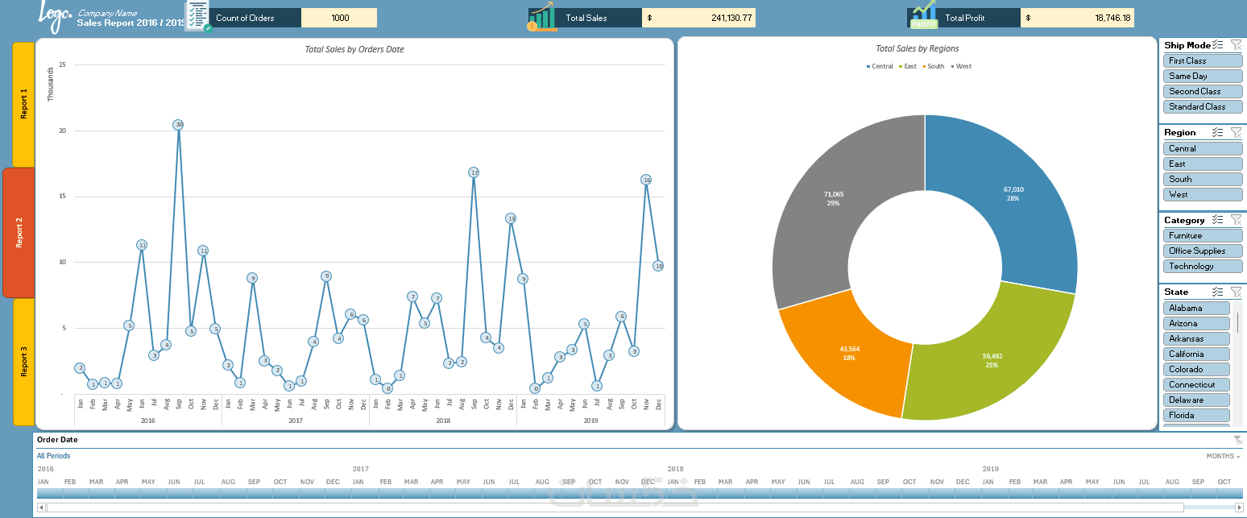Select the Sep 2018 data marker labeled 17
This screenshot has width=1247, height=518.
[474, 172]
